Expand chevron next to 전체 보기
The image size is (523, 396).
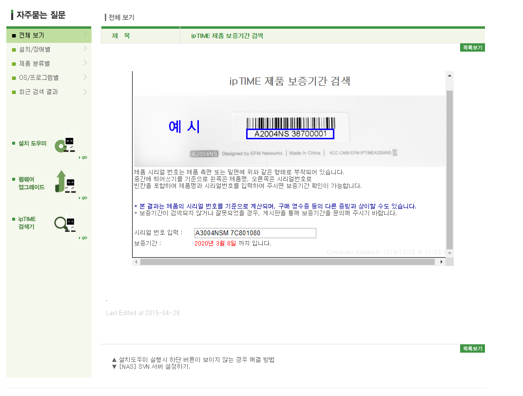tap(85, 35)
